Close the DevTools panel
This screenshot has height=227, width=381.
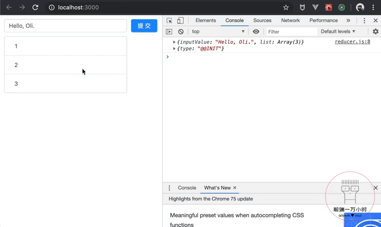[376, 20]
